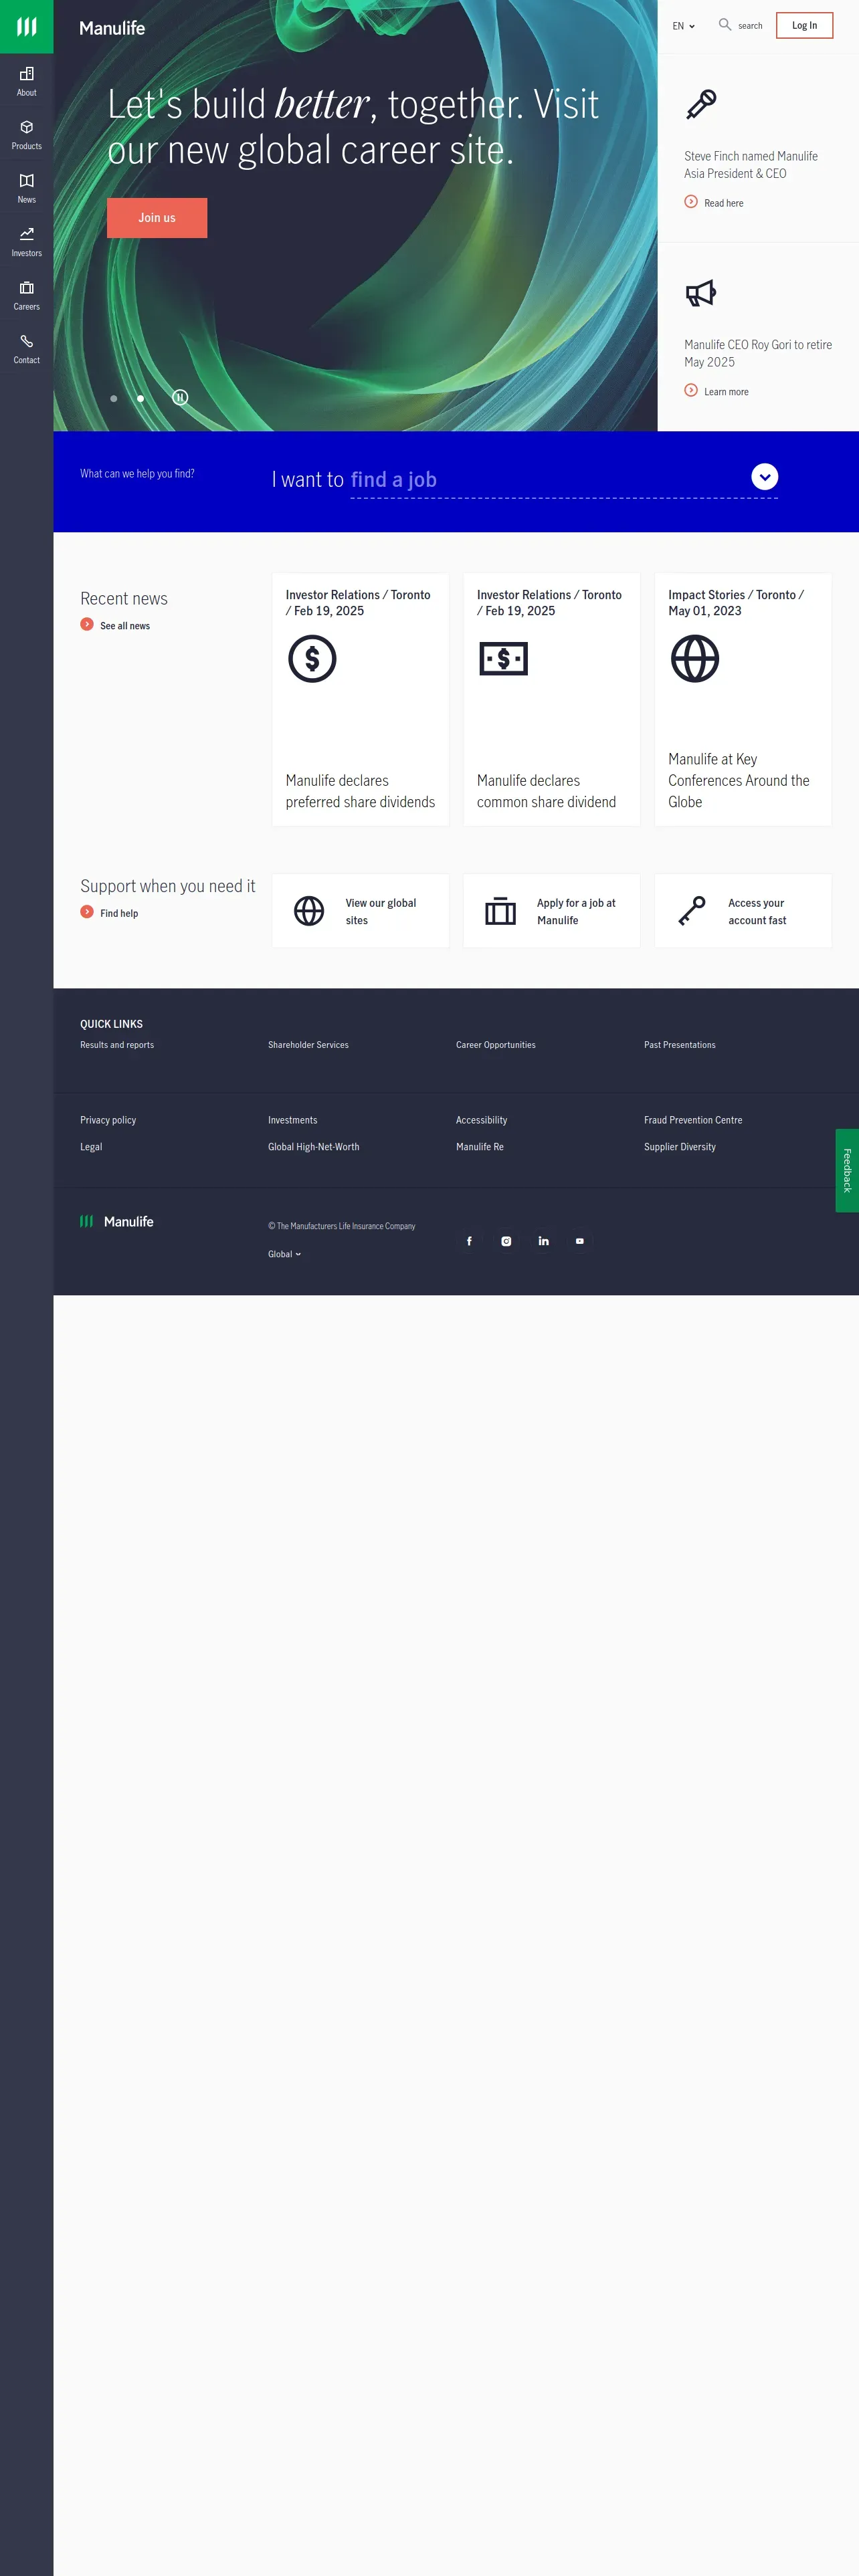Click See all news link

125,626
